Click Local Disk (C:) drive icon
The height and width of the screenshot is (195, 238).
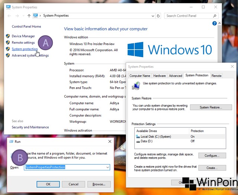pyautogui.click(x=138, y=137)
